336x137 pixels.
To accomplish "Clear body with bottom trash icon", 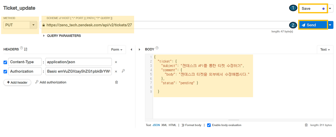I will [306, 125].
